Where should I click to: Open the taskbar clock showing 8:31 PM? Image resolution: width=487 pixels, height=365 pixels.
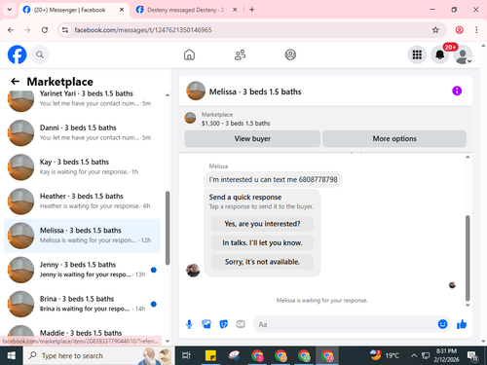click(x=446, y=355)
